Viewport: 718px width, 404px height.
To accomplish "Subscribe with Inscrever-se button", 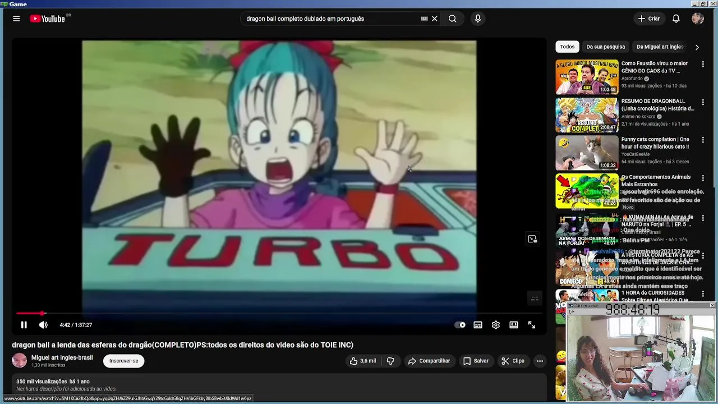I will click(x=124, y=361).
